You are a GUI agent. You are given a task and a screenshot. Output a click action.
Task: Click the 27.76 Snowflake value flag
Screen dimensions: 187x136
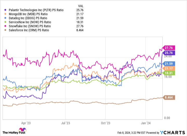coord(169,48)
